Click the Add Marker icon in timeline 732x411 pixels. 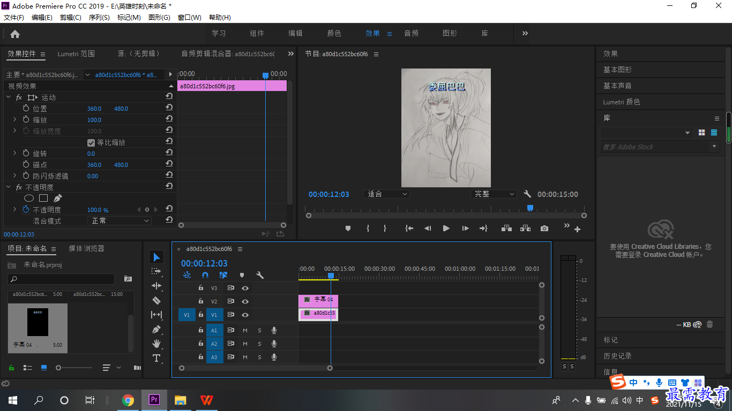coord(242,275)
